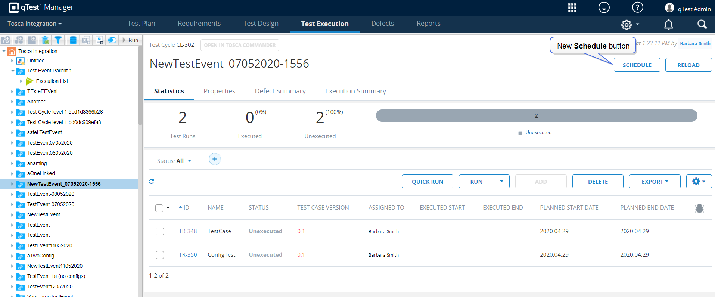Refresh the test run grid
Image resolution: width=715 pixels, height=297 pixels.
tap(151, 182)
